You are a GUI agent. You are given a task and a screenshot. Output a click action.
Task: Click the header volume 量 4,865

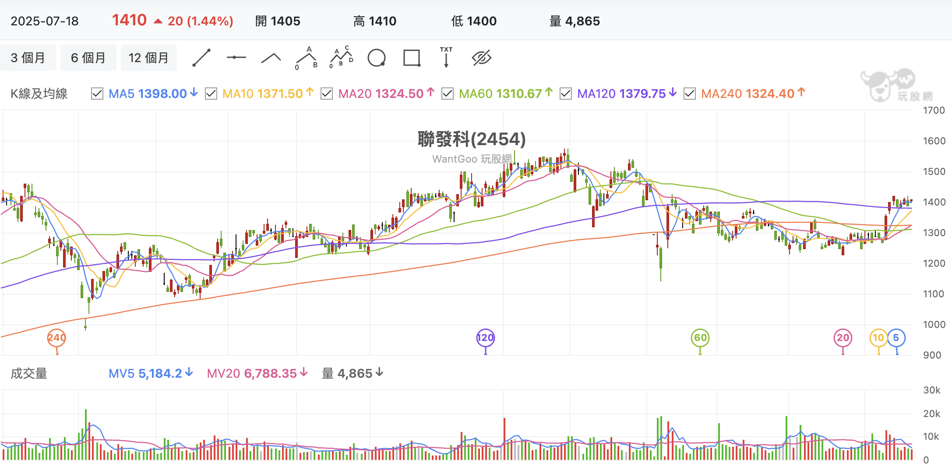[575, 21]
